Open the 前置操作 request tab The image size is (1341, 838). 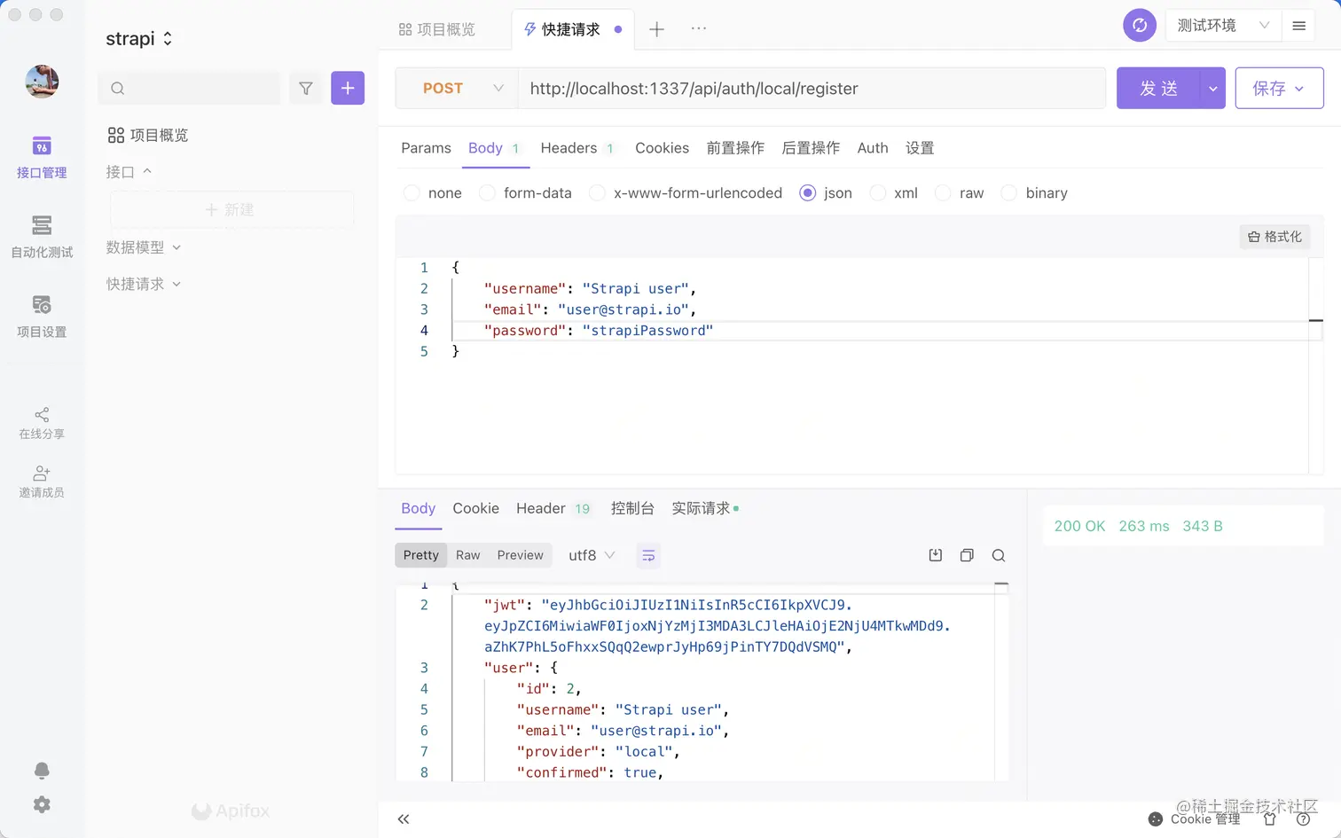[x=735, y=148]
